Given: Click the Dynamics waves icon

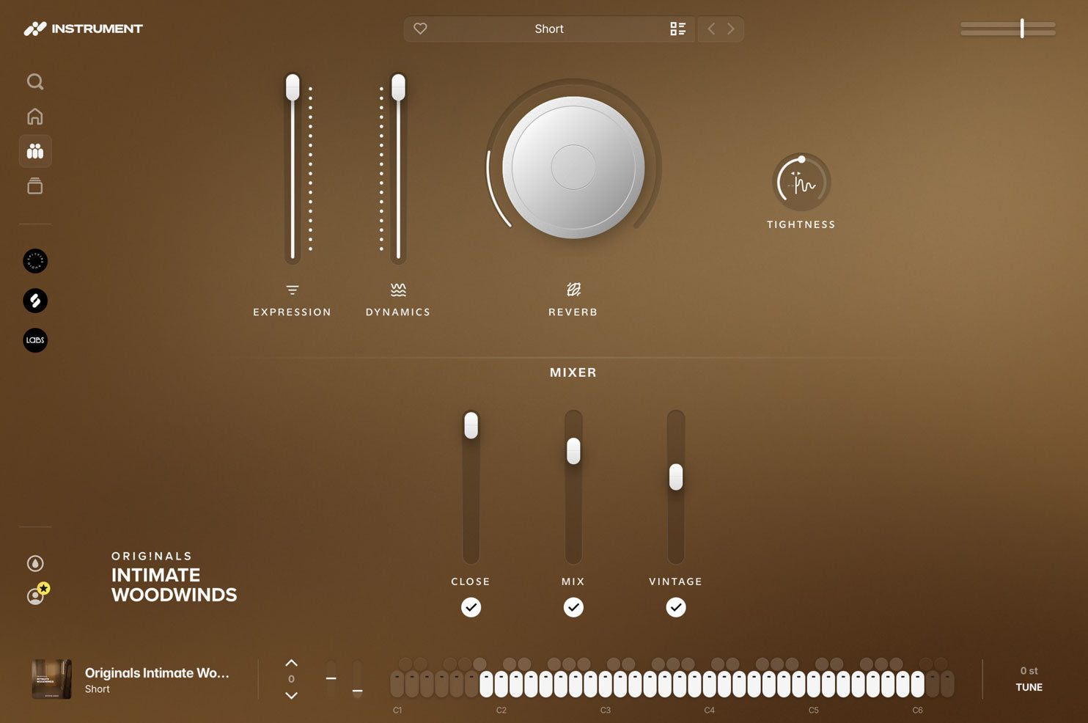Looking at the screenshot, I should [x=398, y=290].
